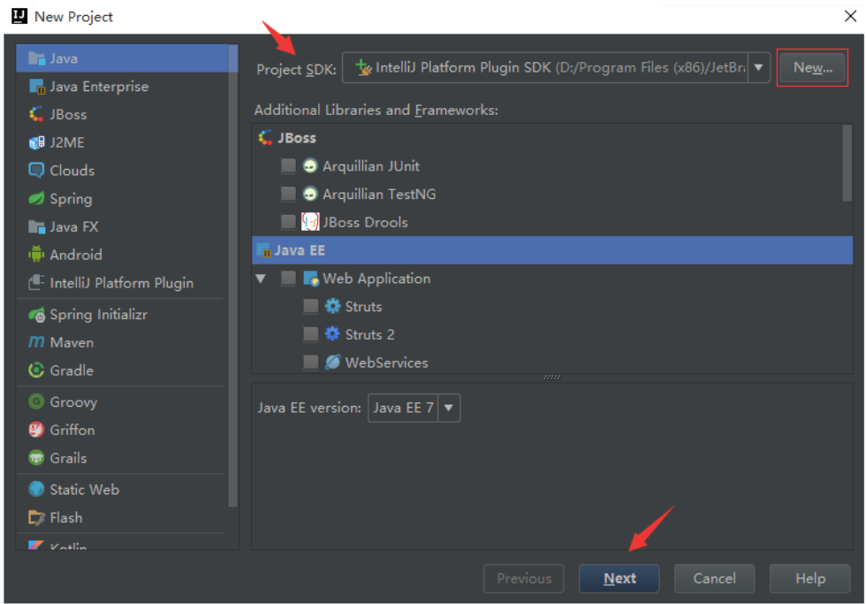
Task: Select Java Enterprise project type
Action: [123, 86]
